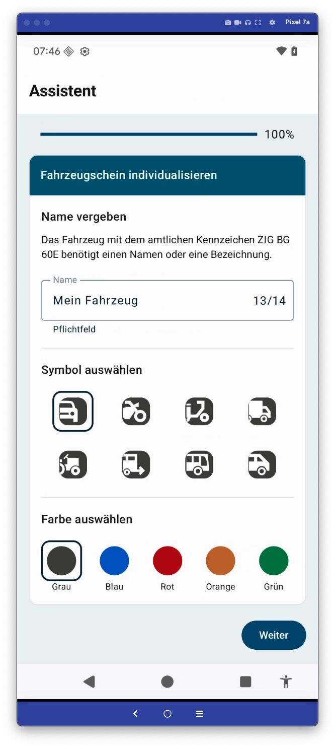Select the Grau color swatch
This screenshot has width=335, height=747.
(x=61, y=561)
